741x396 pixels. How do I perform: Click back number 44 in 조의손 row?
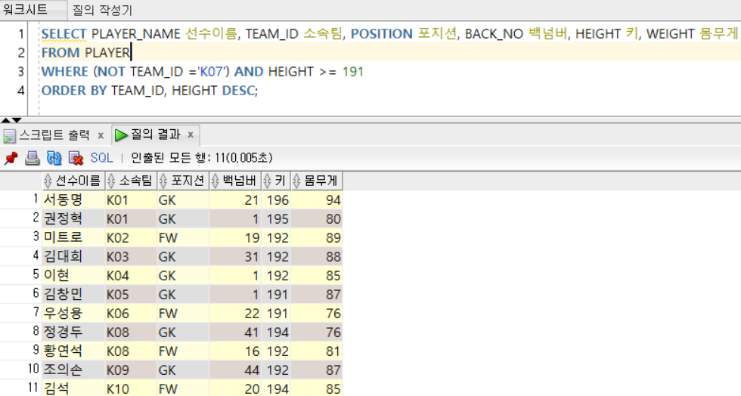point(235,370)
